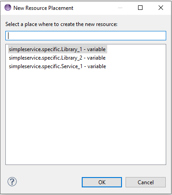Cancel the new resource placement
This screenshot has height=195, width=172.
click(146, 182)
